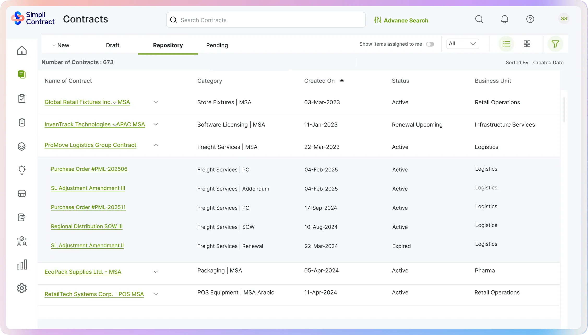The height and width of the screenshot is (335, 588).
Task: Click the Status column header
Action: coord(400,81)
